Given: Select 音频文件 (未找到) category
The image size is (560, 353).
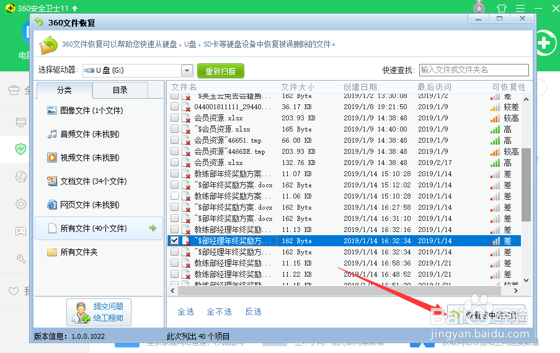Looking at the screenshot, I should tap(99, 134).
